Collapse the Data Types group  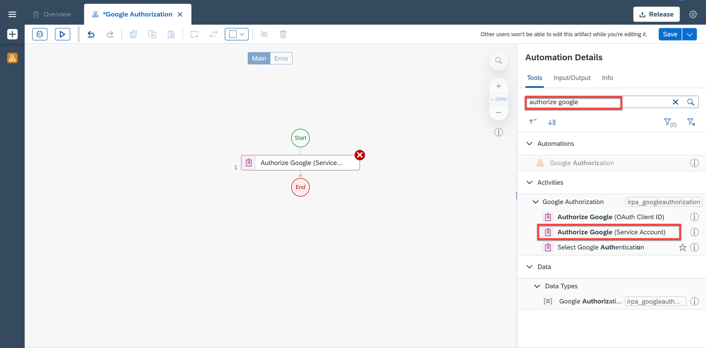(x=537, y=286)
